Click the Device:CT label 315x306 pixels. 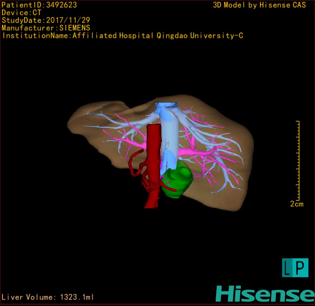[x=22, y=13]
